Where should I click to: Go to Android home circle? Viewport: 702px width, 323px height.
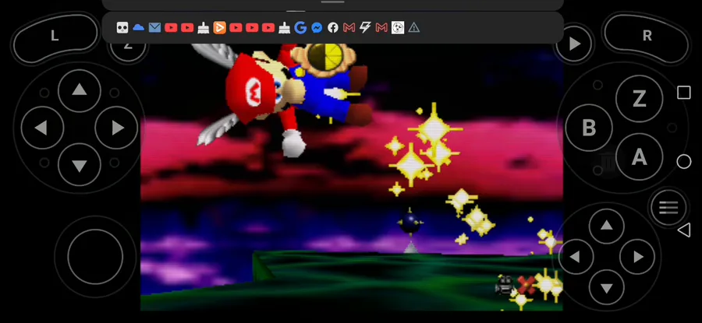(683, 162)
